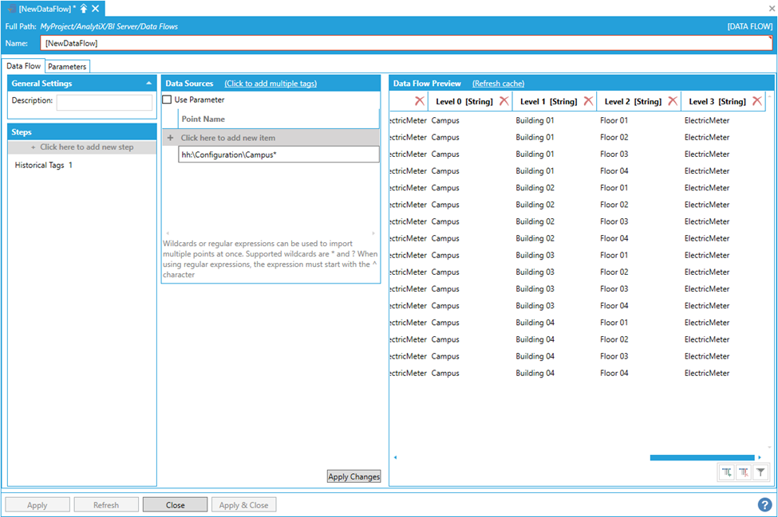Click the preview horizontal scrollbar thumb
This screenshot has height=517, width=778.
(701, 457)
